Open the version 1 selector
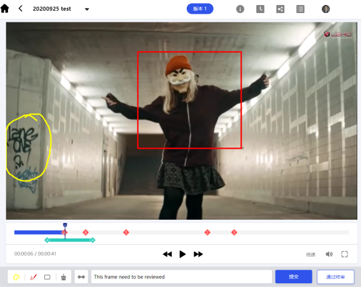The width and height of the screenshot is (361, 287). coord(200,9)
